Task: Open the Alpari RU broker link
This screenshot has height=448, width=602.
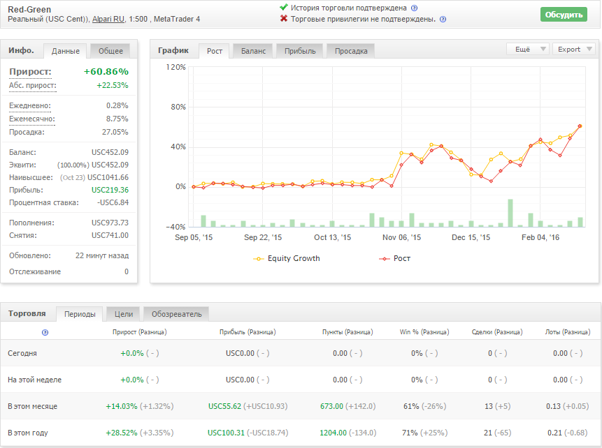Action: (108, 19)
